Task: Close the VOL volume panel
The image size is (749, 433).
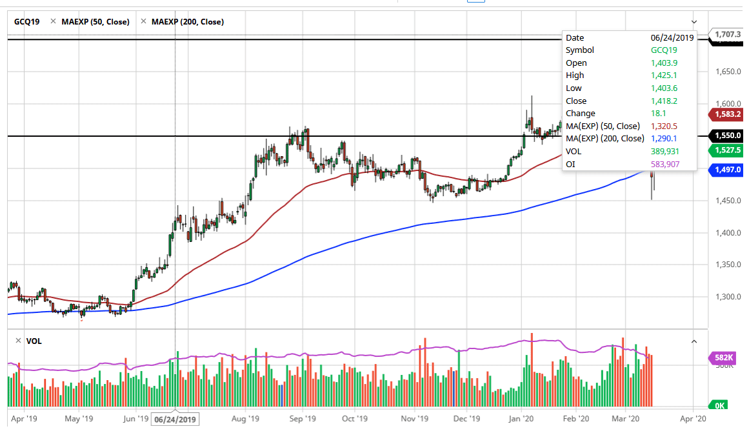Action: [18, 341]
